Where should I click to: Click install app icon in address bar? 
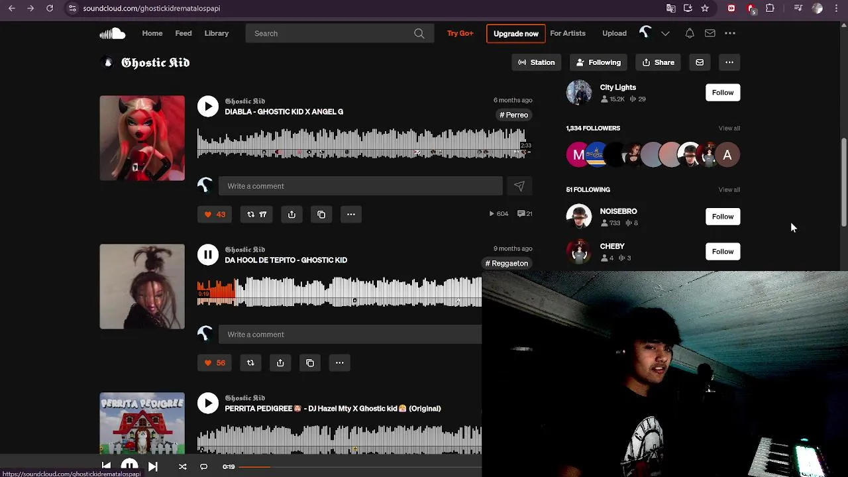[688, 8]
